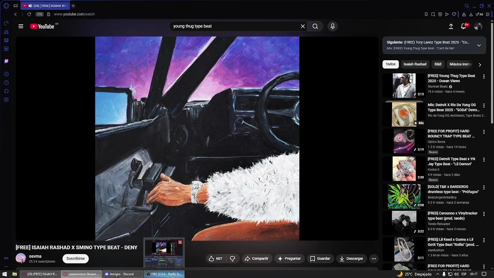
Task: Open the 'Ocean Views' video thumbnail
Action: coord(404,86)
